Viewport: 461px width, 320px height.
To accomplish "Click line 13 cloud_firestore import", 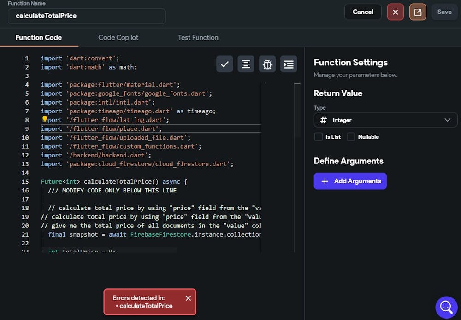I will click(x=137, y=164).
